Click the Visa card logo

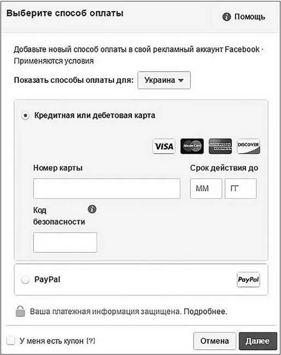pos(164,146)
